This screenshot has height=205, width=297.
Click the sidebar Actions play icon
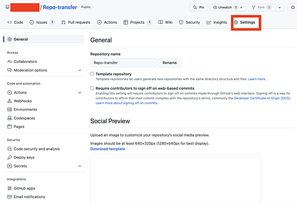(10, 92)
